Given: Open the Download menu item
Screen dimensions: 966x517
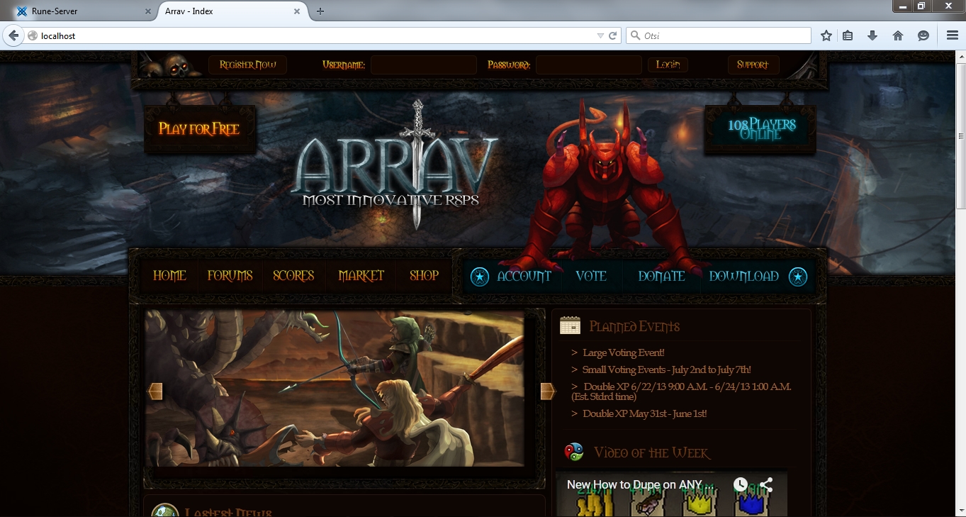Looking at the screenshot, I should point(744,277).
